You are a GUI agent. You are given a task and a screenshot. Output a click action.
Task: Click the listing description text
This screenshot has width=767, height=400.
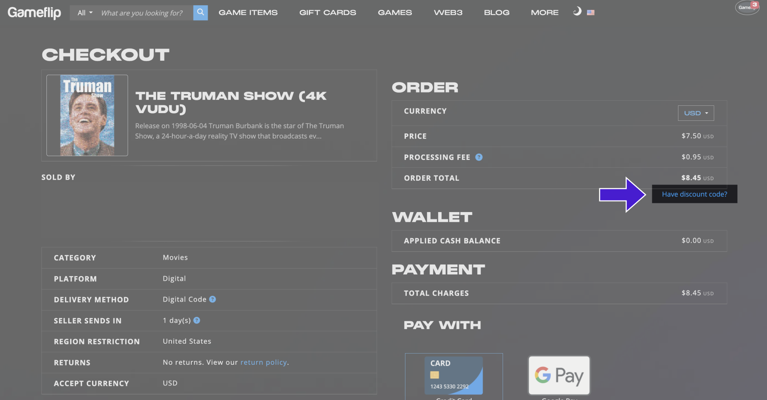[x=239, y=131]
